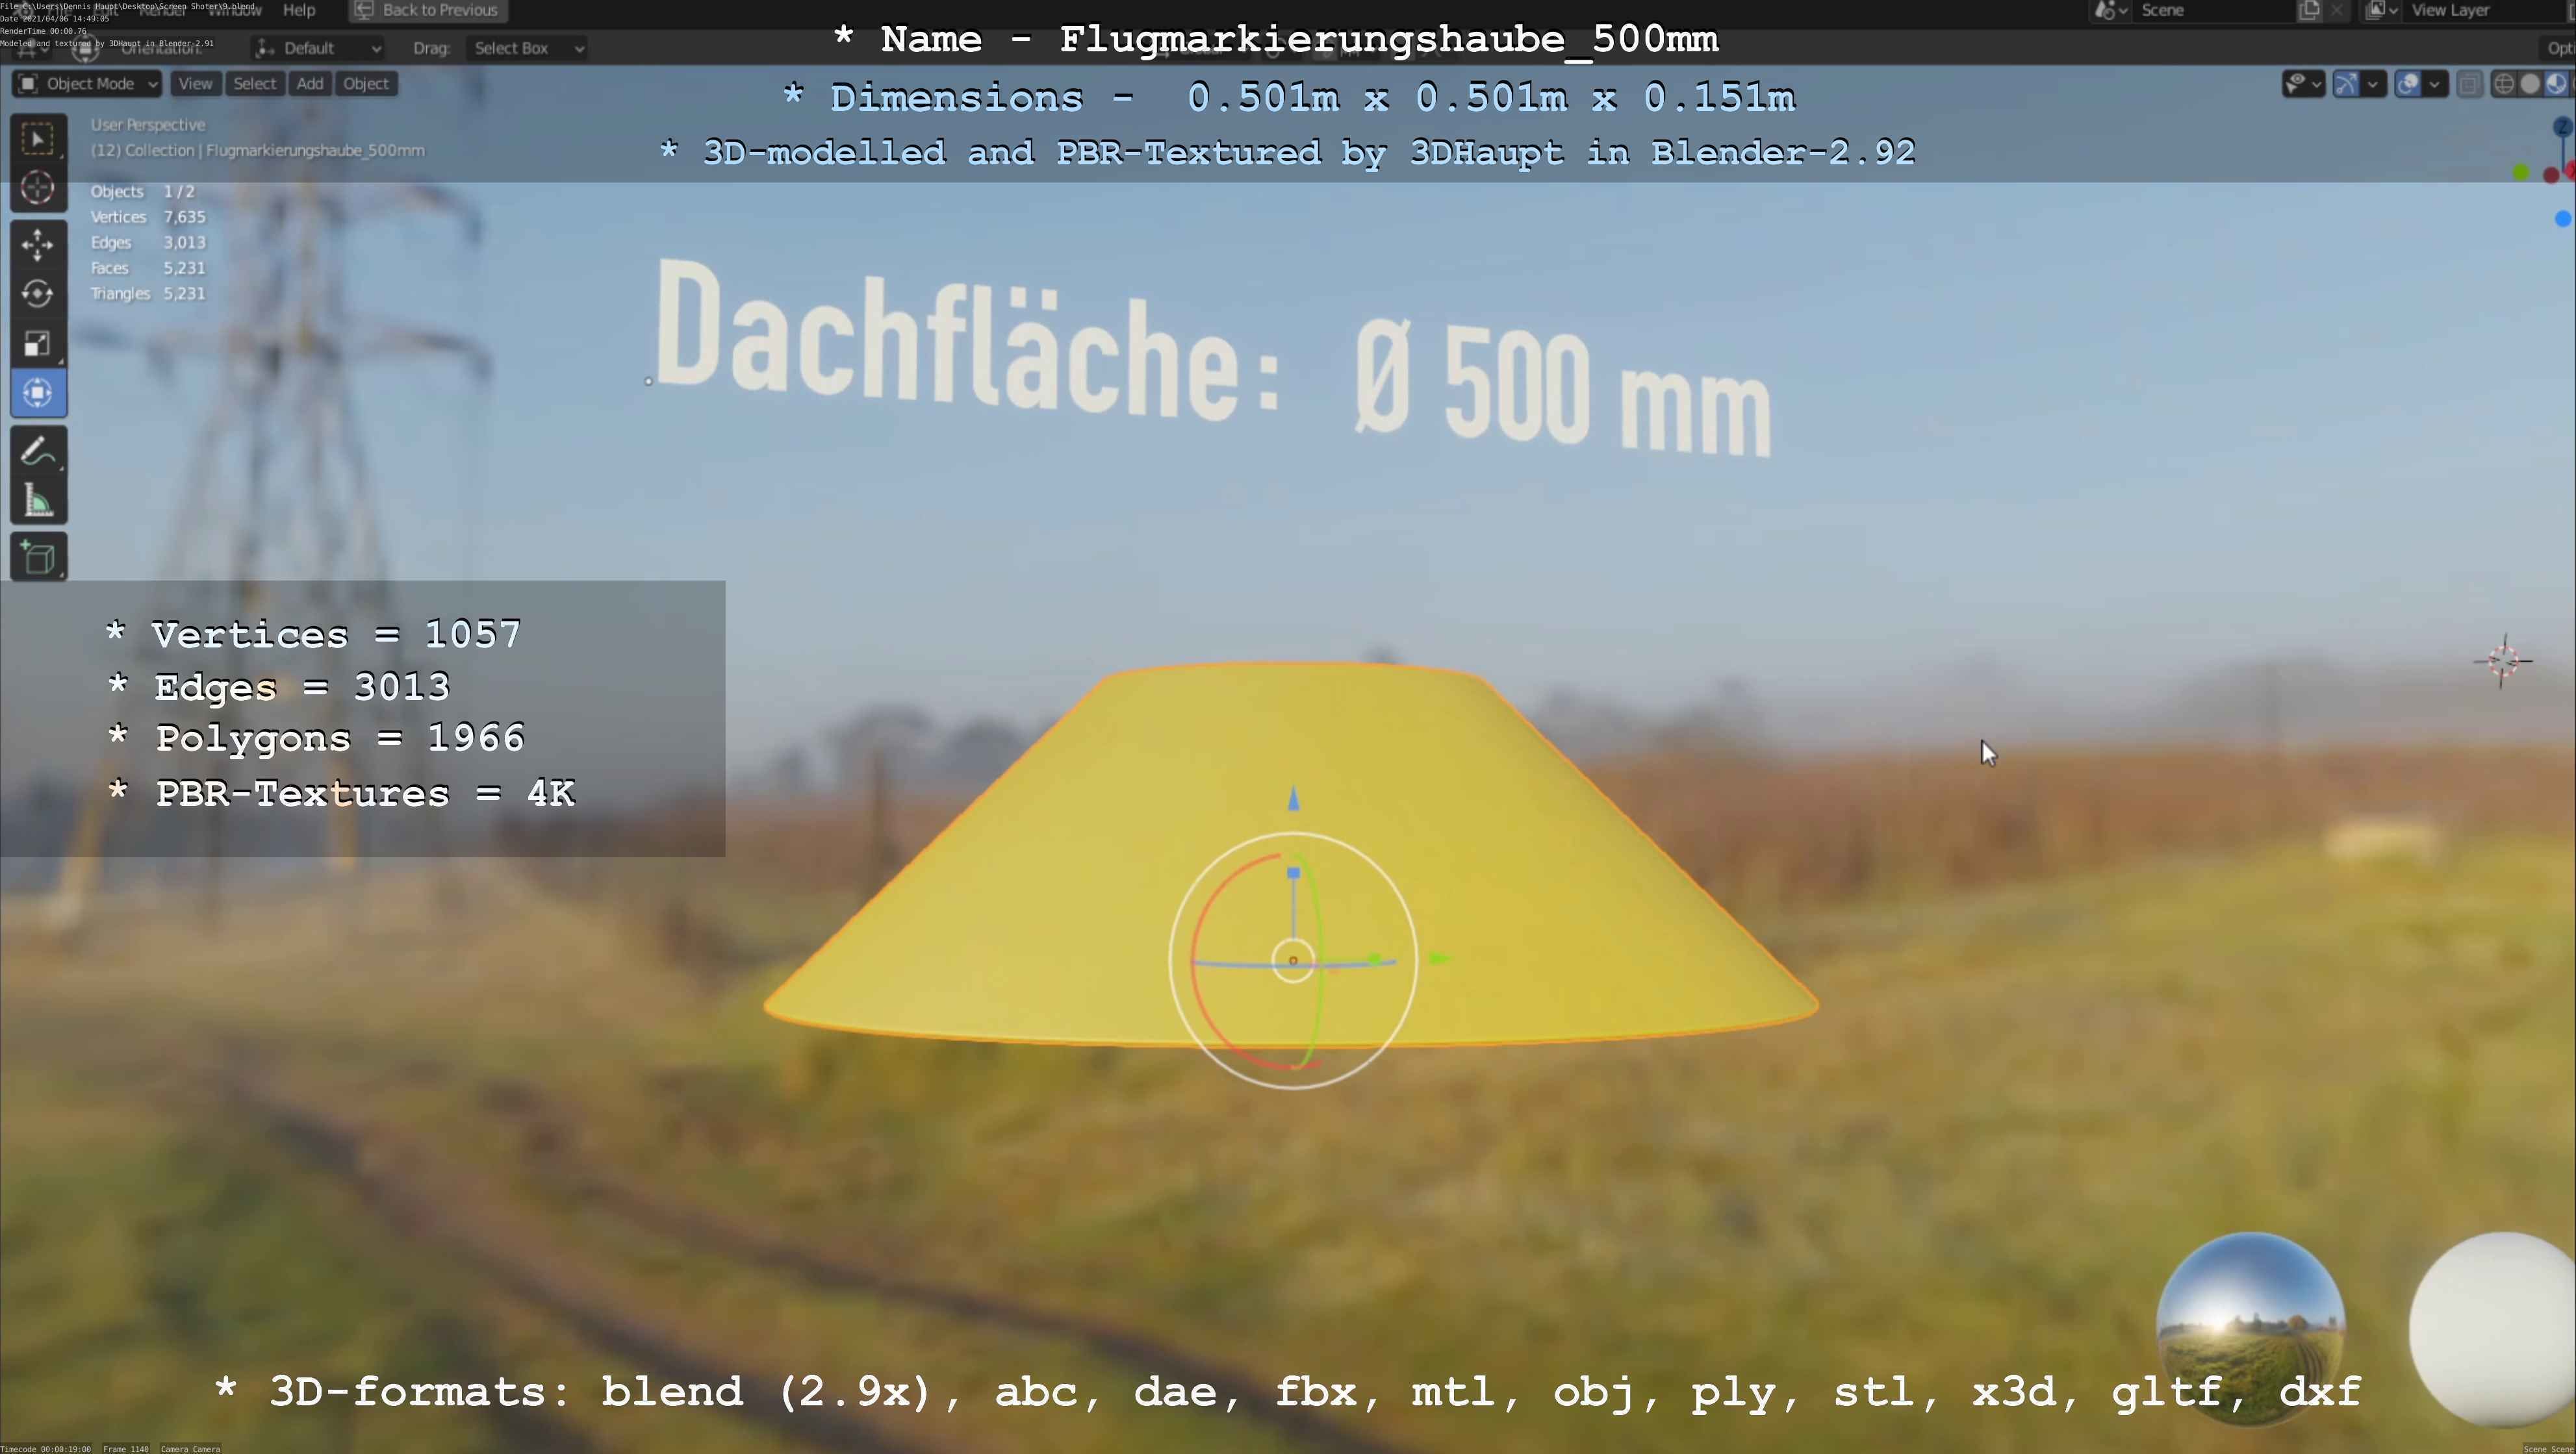Image resolution: width=2576 pixels, height=1454 pixels.
Task: Open the Default orientation dropdown
Action: click(x=317, y=48)
